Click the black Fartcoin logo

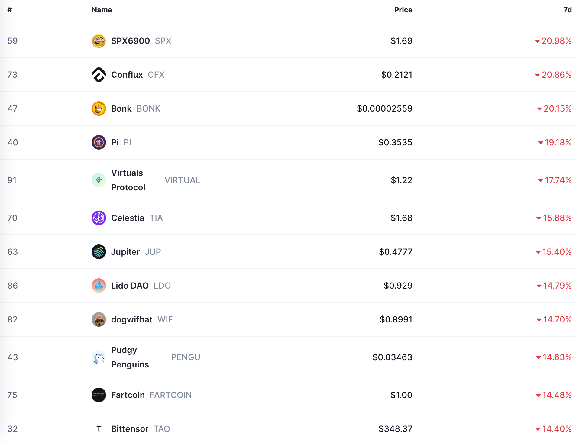tap(99, 395)
